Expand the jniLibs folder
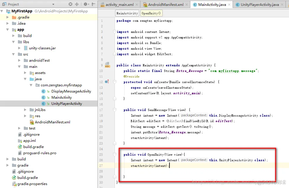Image resolution: width=289 pixels, height=188 pixels. pos(25,110)
